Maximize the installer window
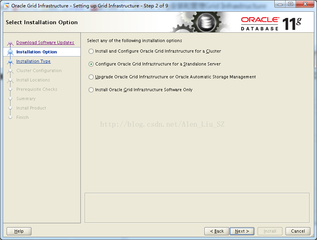The image size is (317, 240). coord(291,4)
